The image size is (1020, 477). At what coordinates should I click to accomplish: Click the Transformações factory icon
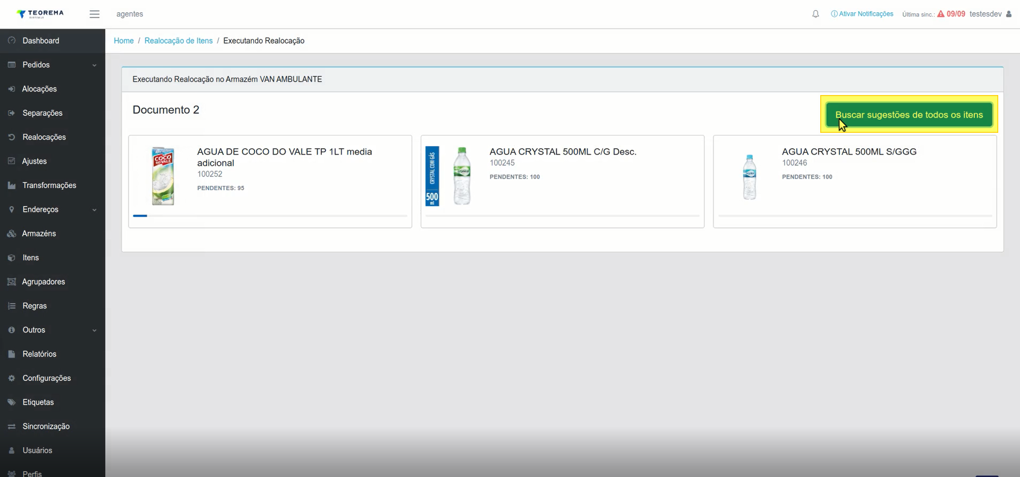pos(12,185)
